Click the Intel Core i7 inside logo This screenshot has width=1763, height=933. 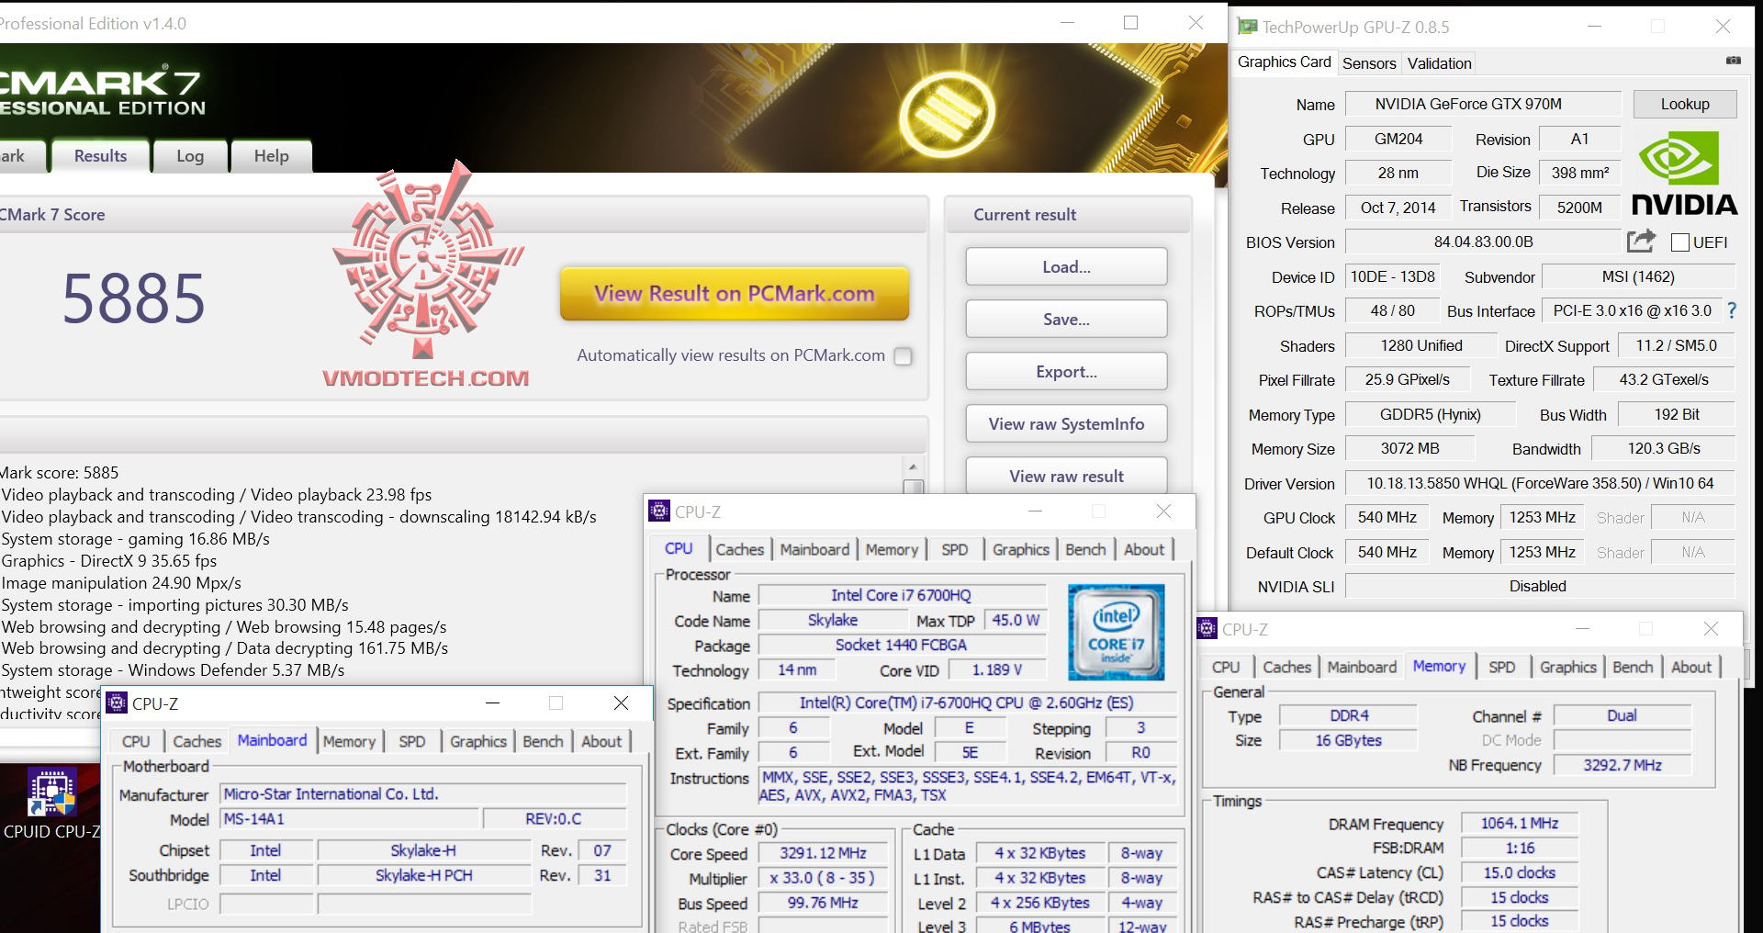coord(1116,632)
